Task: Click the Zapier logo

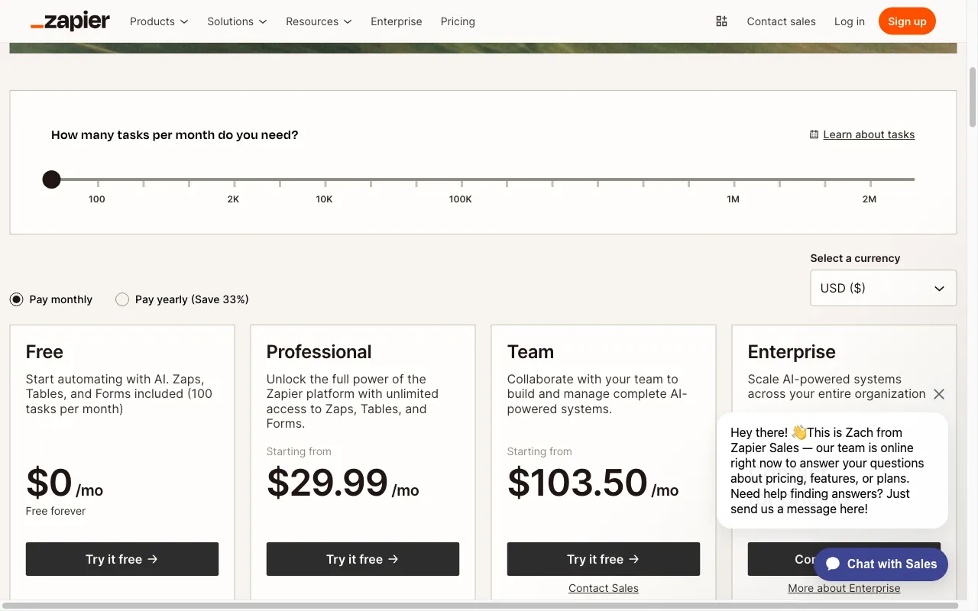Action: point(70,21)
